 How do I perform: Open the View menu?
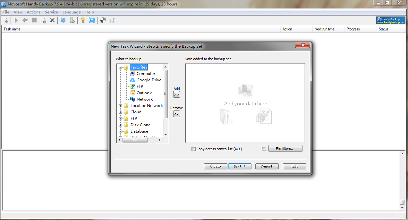pos(18,12)
